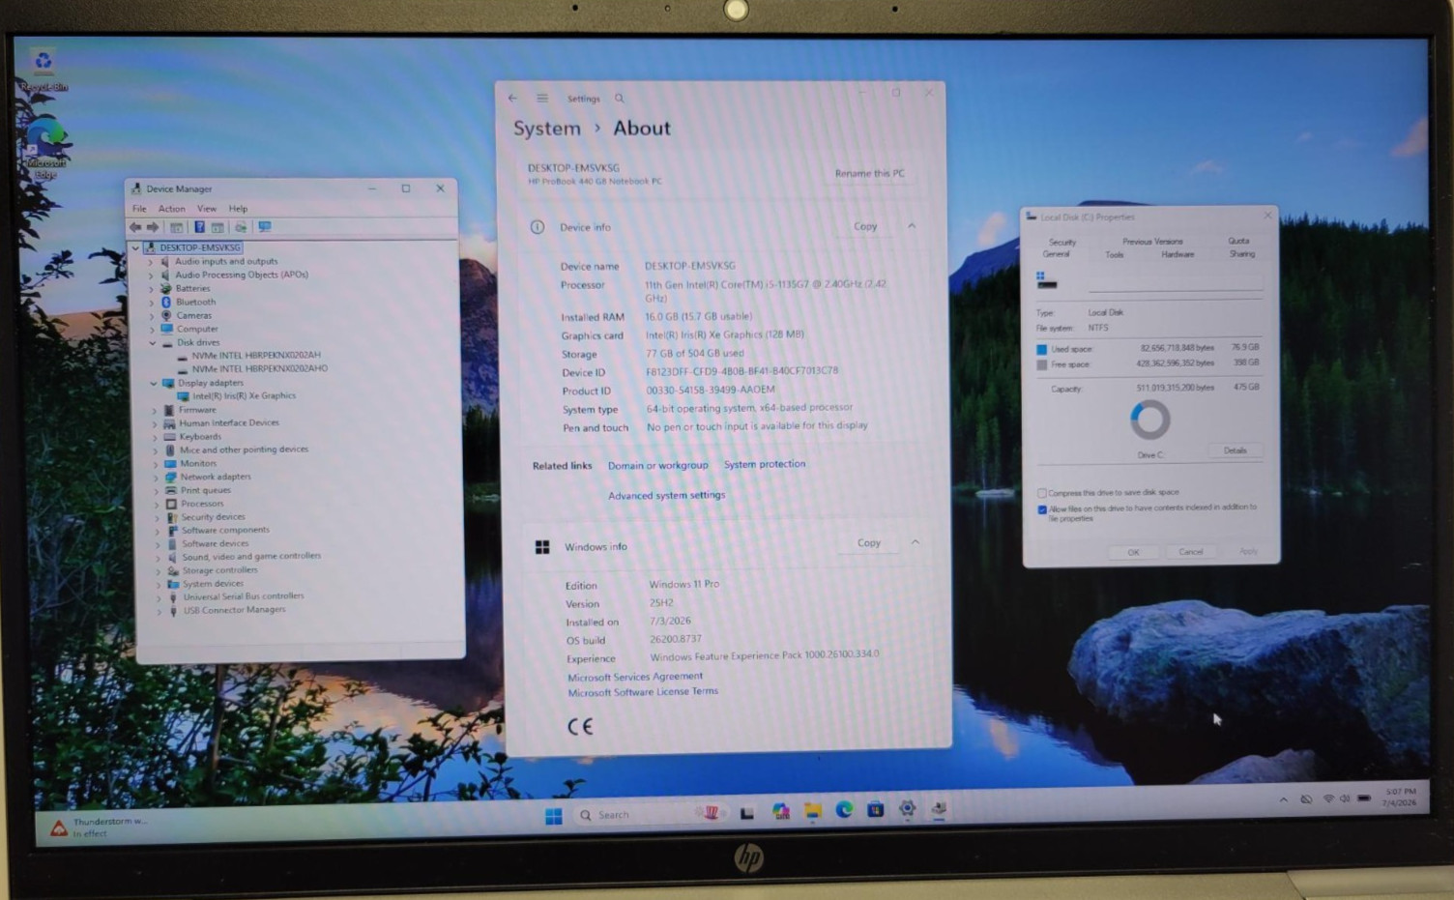Collapse the Device info section chevron
Image resolution: width=1454 pixels, height=900 pixels.
click(911, 225)
